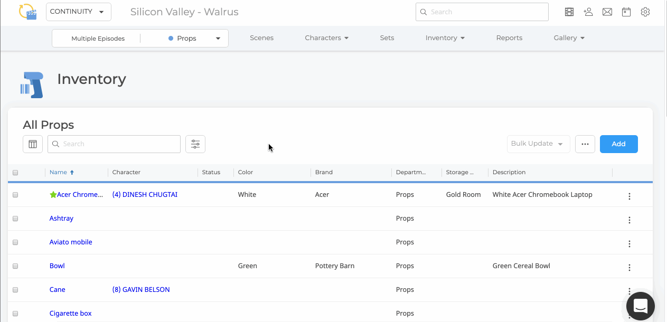The image size is (667, 322).
Task: Check the Cigarette box row checkbox
Action: click(15, 314)
